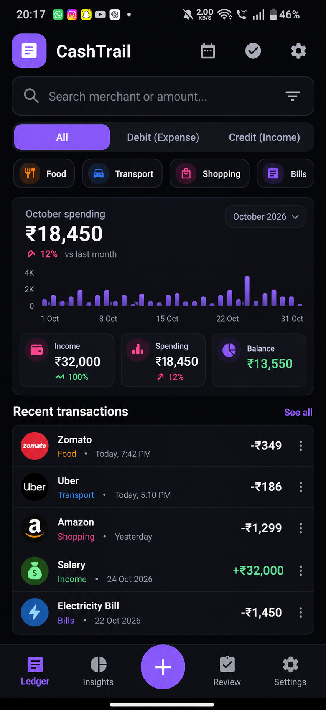Image resolution: width=326 pixels, height=710 pixels.
Task: Tap the purple plus add button
Action: coord(163,667)
